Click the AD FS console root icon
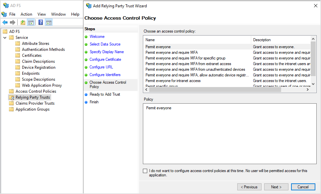 tap(5, 31)
